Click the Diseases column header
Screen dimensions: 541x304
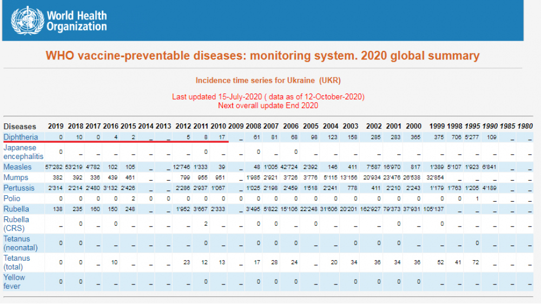(x=20, y=127)
